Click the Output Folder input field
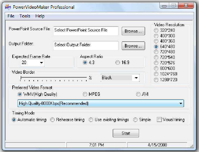 pyautogui.click(x=86, y=46)
